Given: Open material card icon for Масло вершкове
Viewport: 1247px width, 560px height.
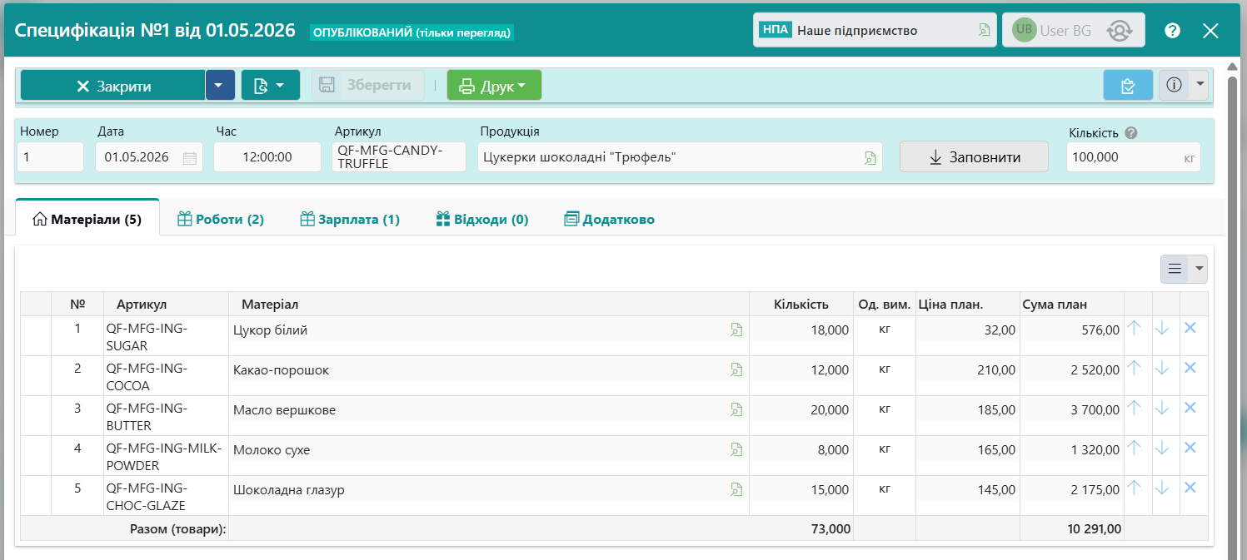Looking at the screenshot, I should coord(736,409).
